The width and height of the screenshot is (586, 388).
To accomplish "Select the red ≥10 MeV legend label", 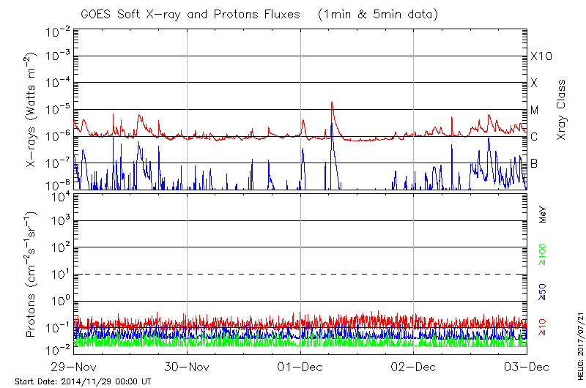I will coord(543,327).
